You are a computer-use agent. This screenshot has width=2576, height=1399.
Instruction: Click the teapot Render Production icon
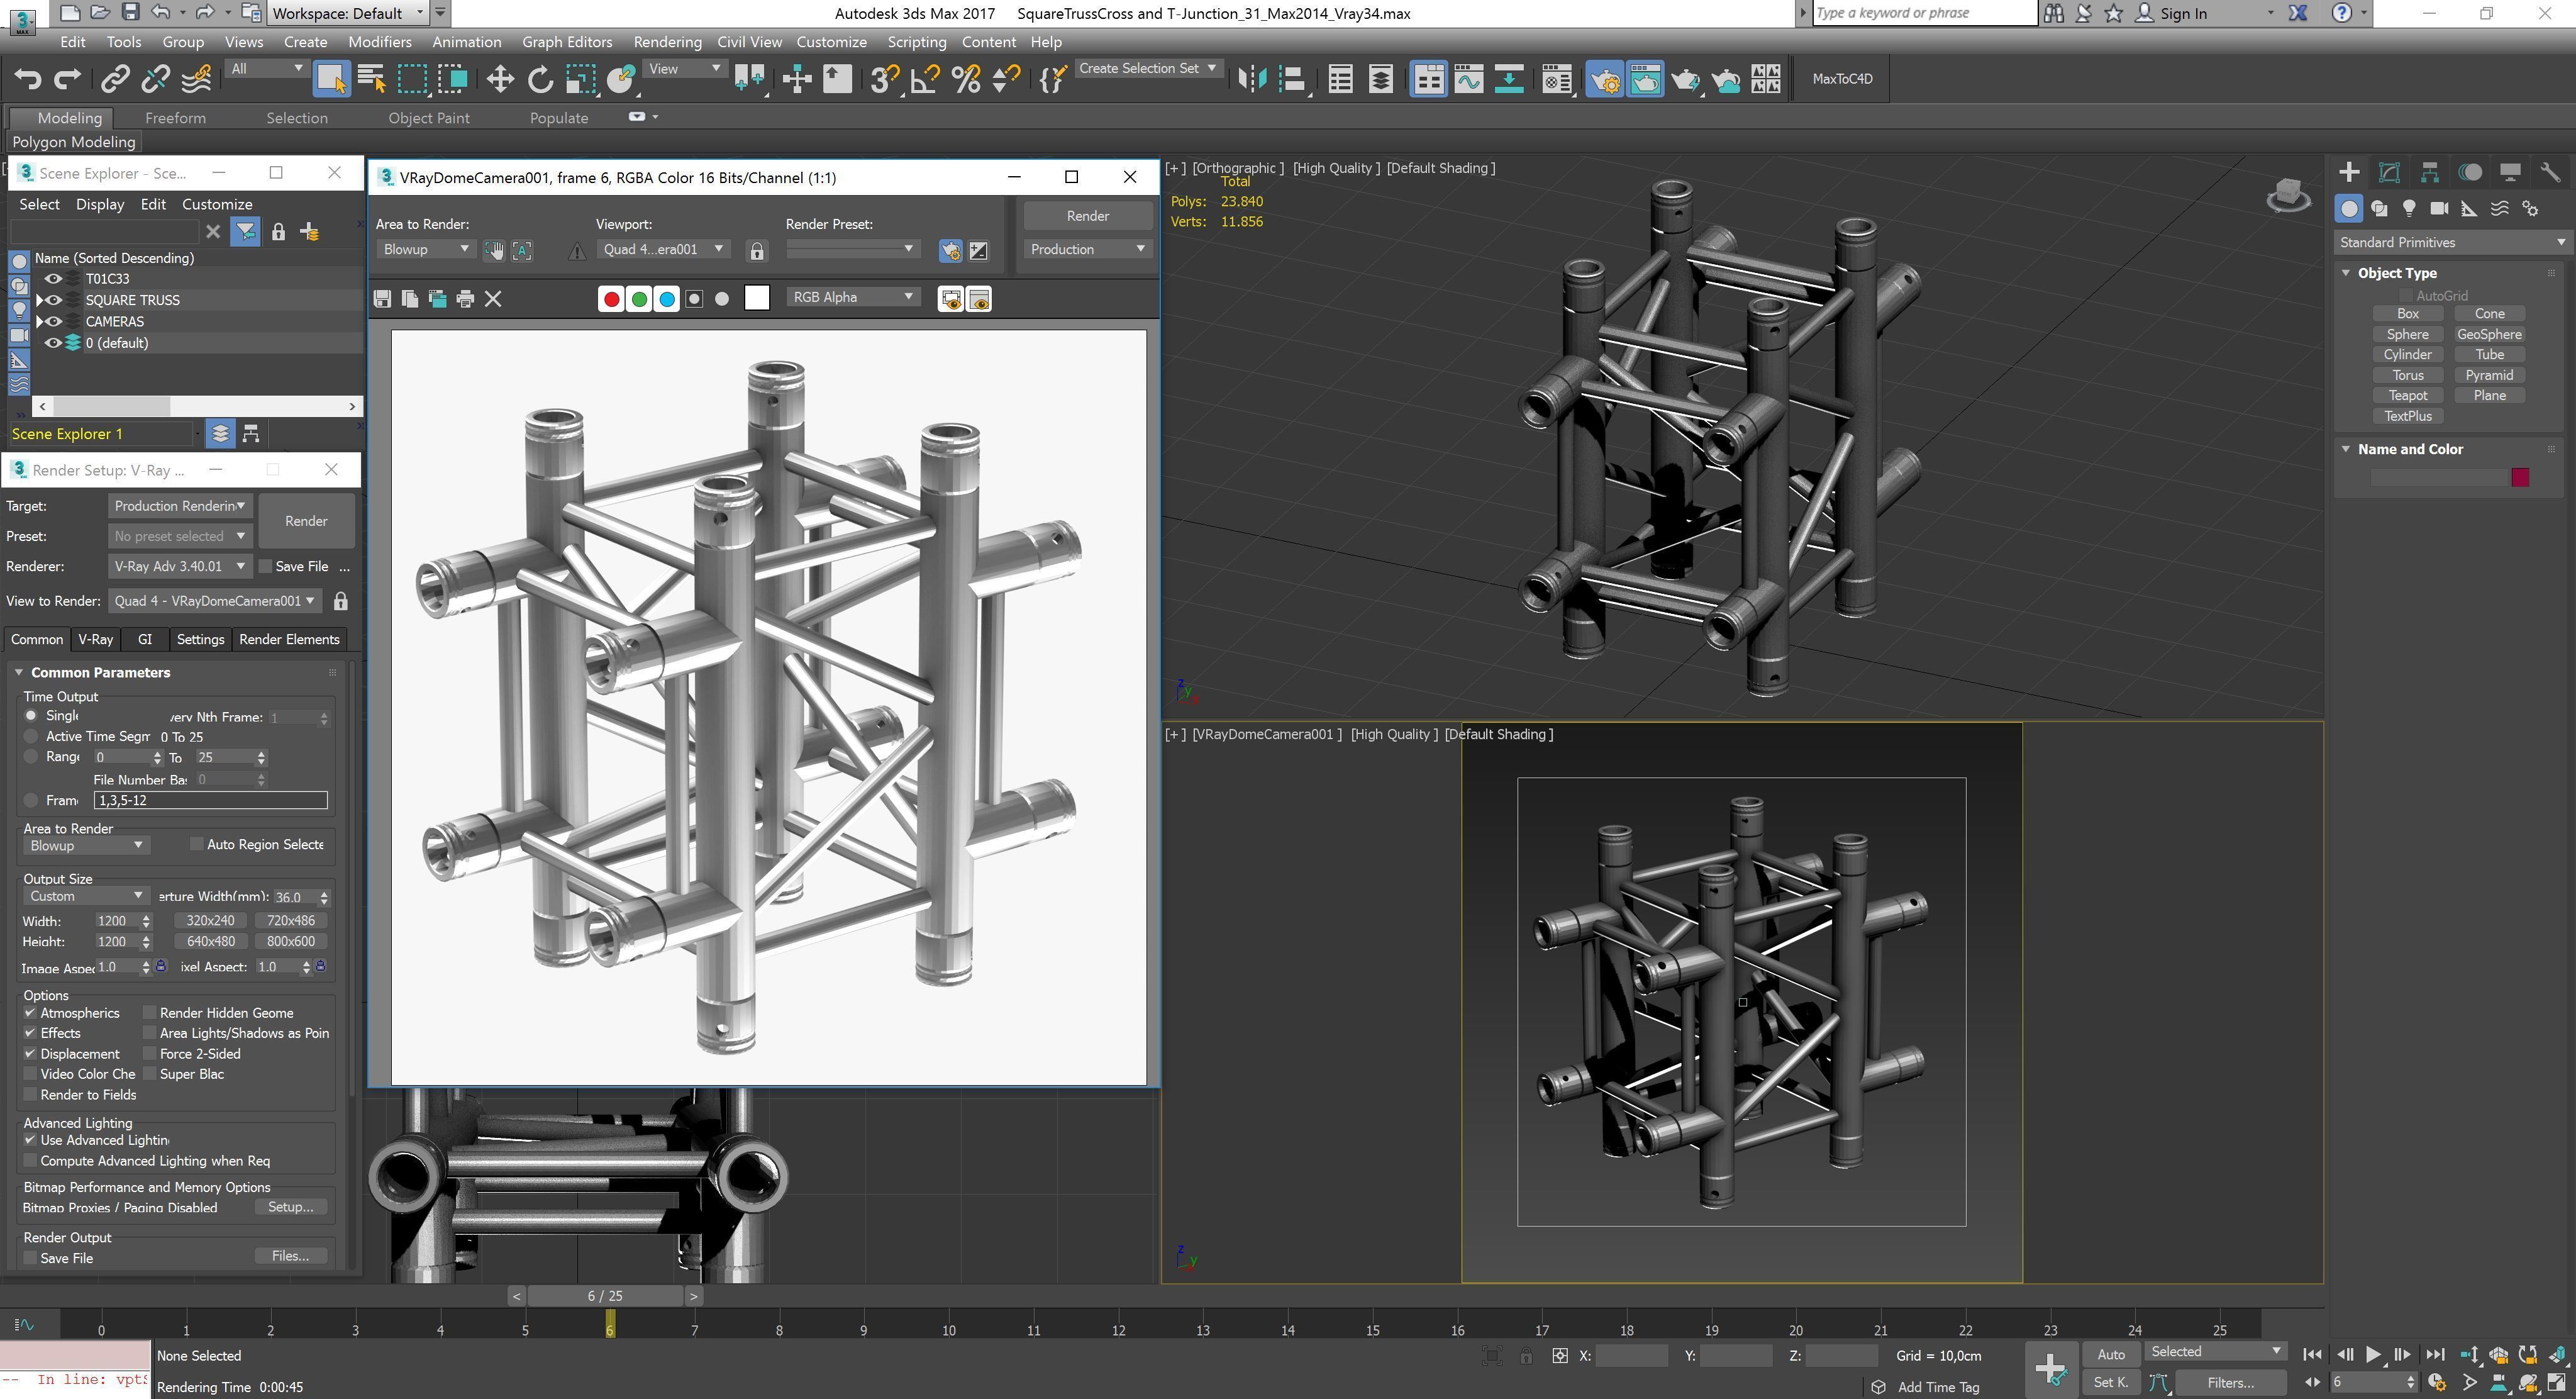[1686, 79]
